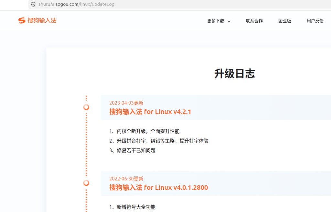Click line 3、修复若干已知问题
331x212 pixels.
click(x=132, y=150)
